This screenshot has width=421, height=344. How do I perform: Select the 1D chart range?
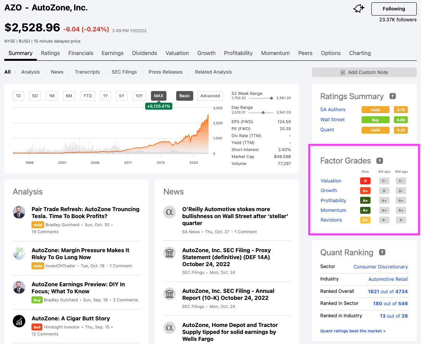coord(18,96)
